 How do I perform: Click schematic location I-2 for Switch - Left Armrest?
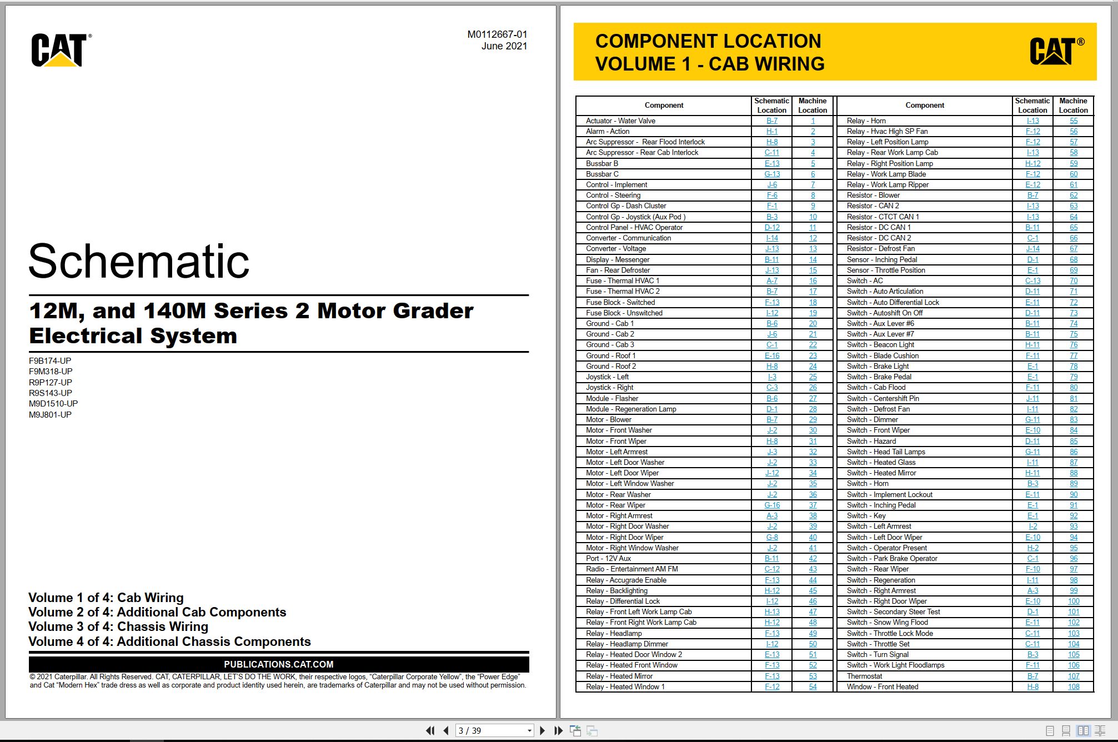tap(1032, 526)
